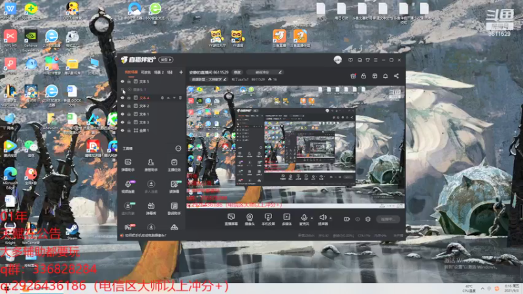Toggle visibility of layer 文本 2
Image resolution: width=523 pixels, height=294 pixels.
pyautogui.click(x=122, y=106)
